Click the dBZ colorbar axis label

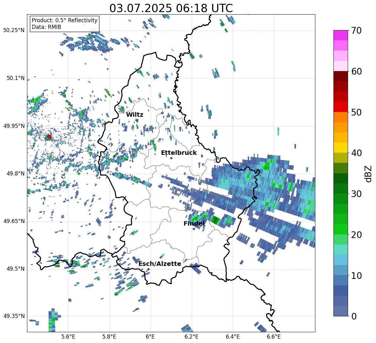coord(369,174)
